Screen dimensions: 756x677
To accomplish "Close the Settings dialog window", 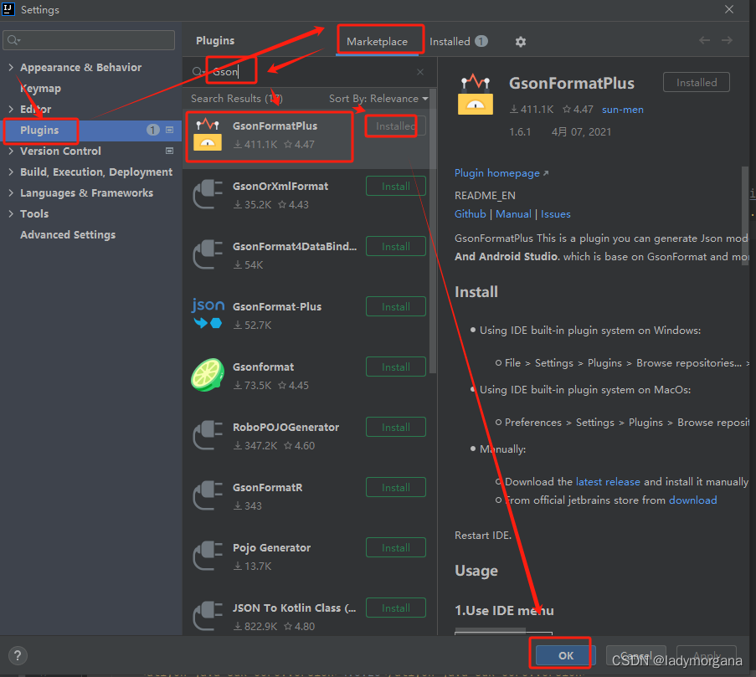I will (729, 9).
